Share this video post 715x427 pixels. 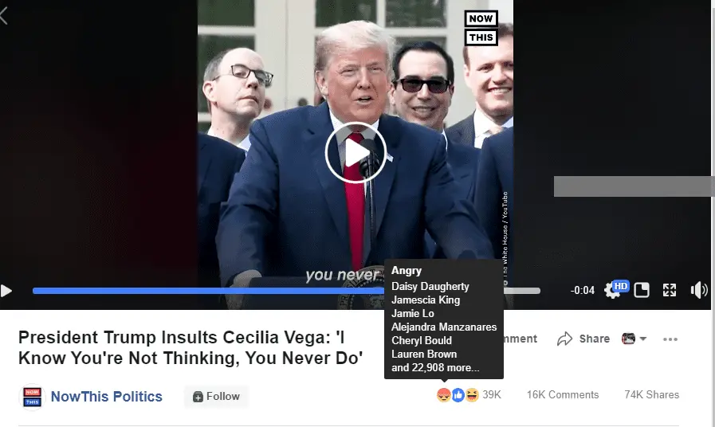pyautogui.click(x=583, y=339)
